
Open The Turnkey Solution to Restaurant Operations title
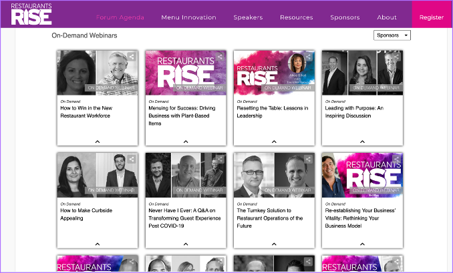pos(270,218)
